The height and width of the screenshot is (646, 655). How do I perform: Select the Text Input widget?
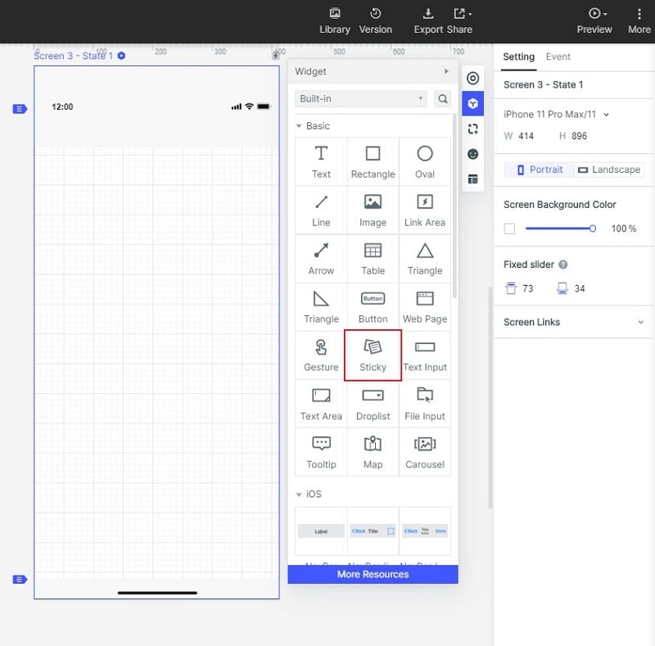pyautogui.click(x=425, y=355)
